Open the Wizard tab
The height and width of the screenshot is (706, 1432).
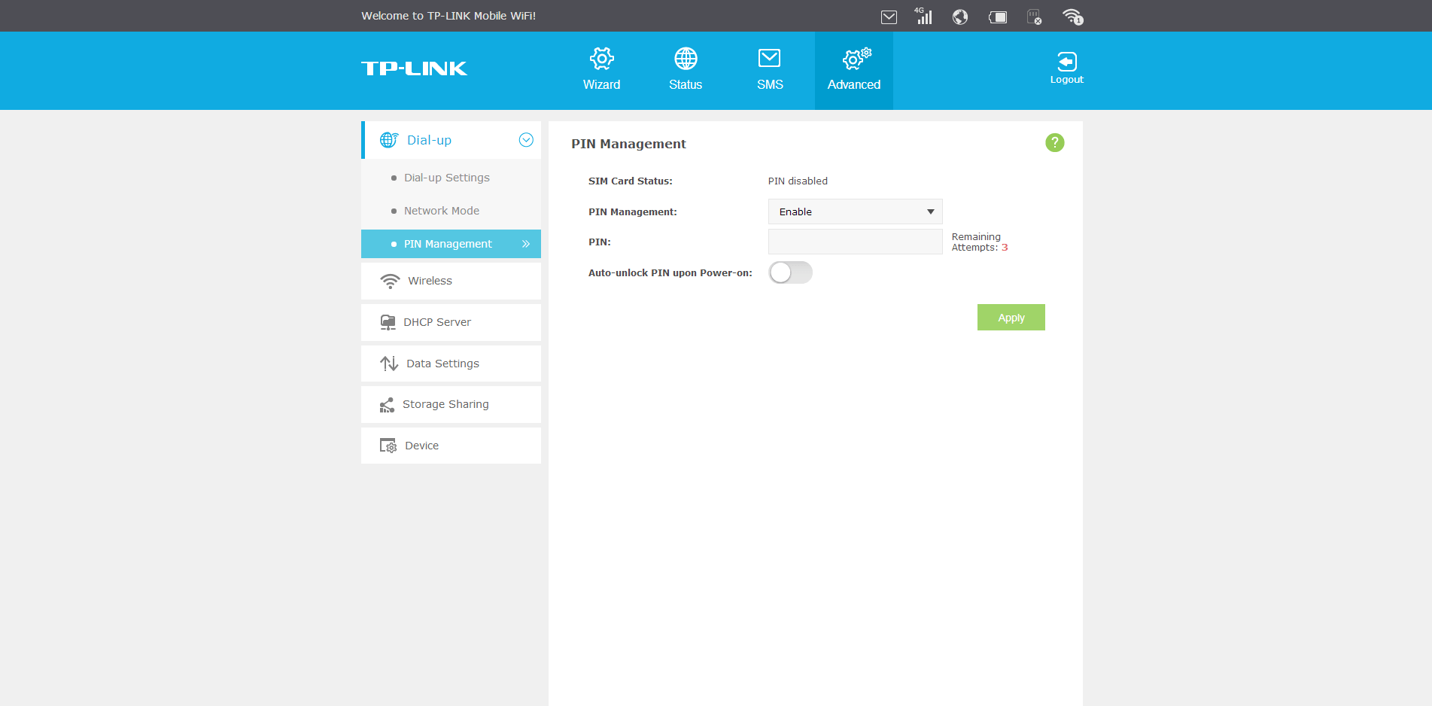[601, 69]
